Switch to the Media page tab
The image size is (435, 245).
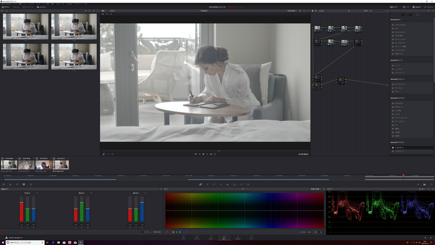[x=183, y=237]
